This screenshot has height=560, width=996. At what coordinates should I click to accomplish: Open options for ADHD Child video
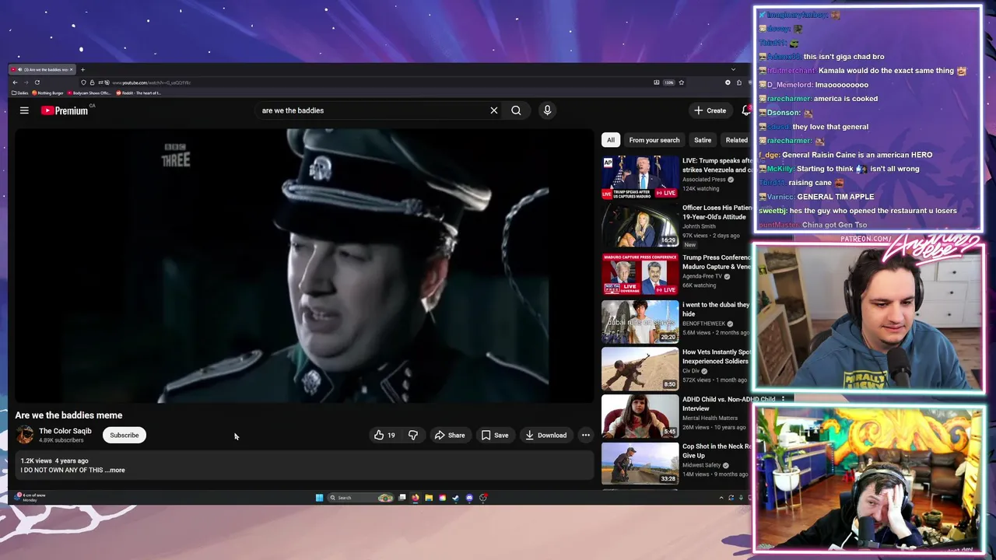783,399
